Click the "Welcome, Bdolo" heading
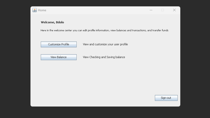The image size is (210, 118). pyautogui.click(x=52, y=22)
